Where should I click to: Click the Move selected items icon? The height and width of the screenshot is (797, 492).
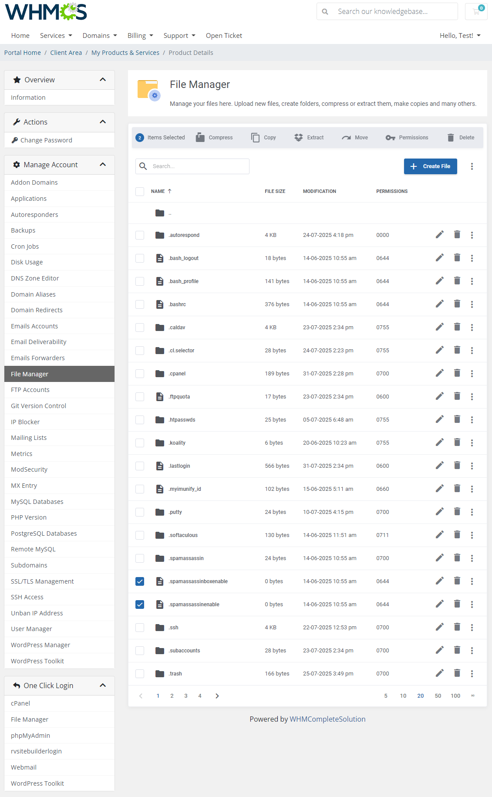[346, 138]
